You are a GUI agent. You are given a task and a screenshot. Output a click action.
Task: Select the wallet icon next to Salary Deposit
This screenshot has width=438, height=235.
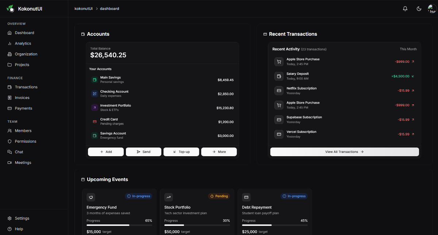[279, 76]
